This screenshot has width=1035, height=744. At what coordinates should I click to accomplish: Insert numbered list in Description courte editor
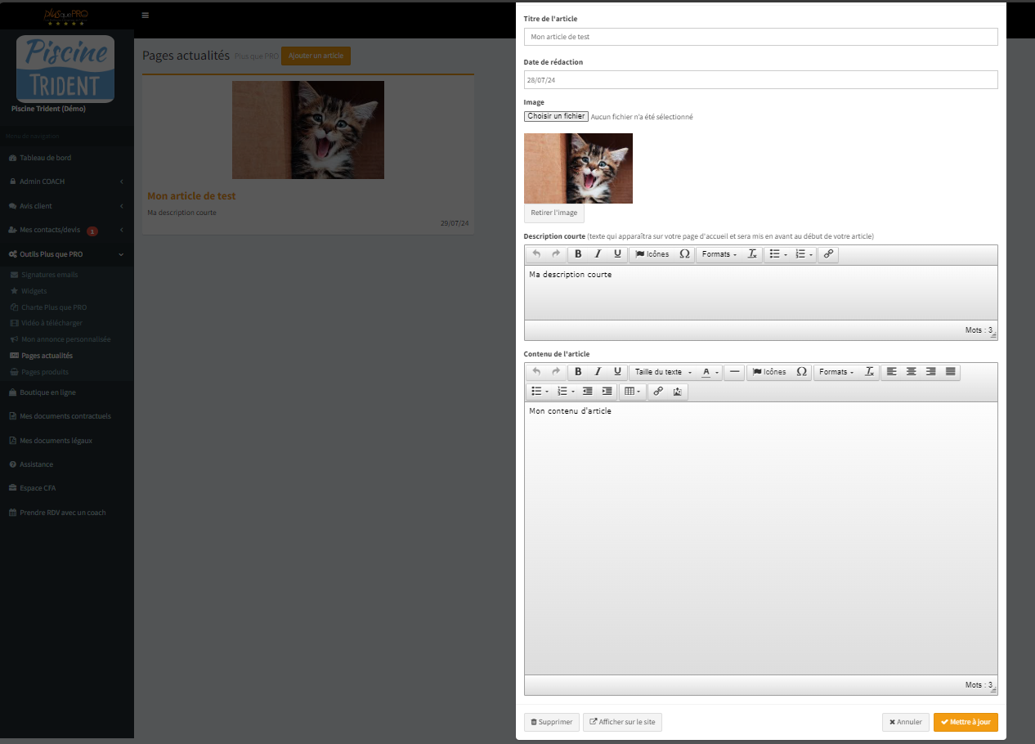pyautogui.click(x=800, y=254)
